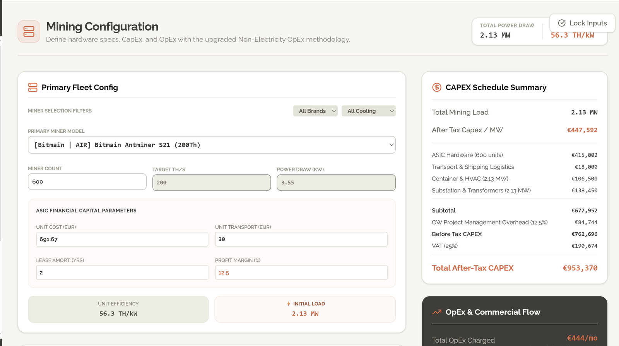Open the All Brands filter dropdown
Image resolution: width=619 pixels, height=346 pixels.
315,111
